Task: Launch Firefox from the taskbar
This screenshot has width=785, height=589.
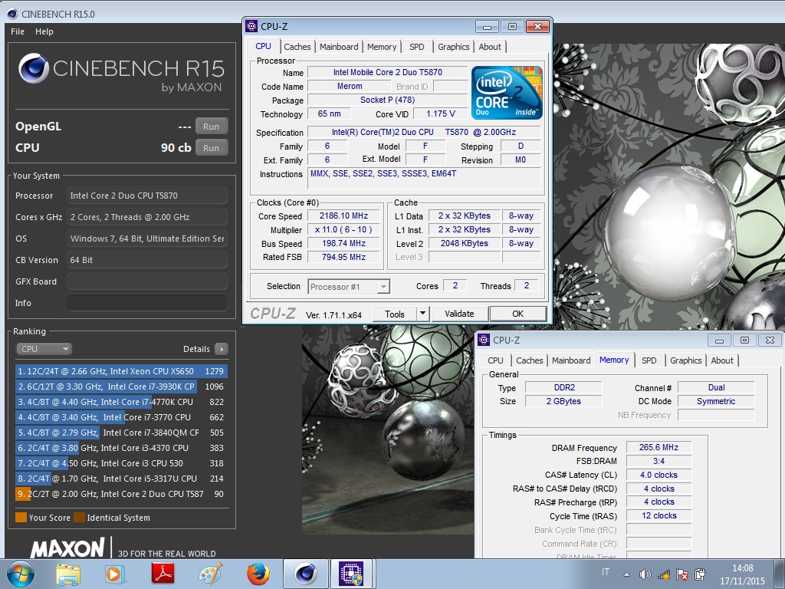Action: [x=258, y=574]
